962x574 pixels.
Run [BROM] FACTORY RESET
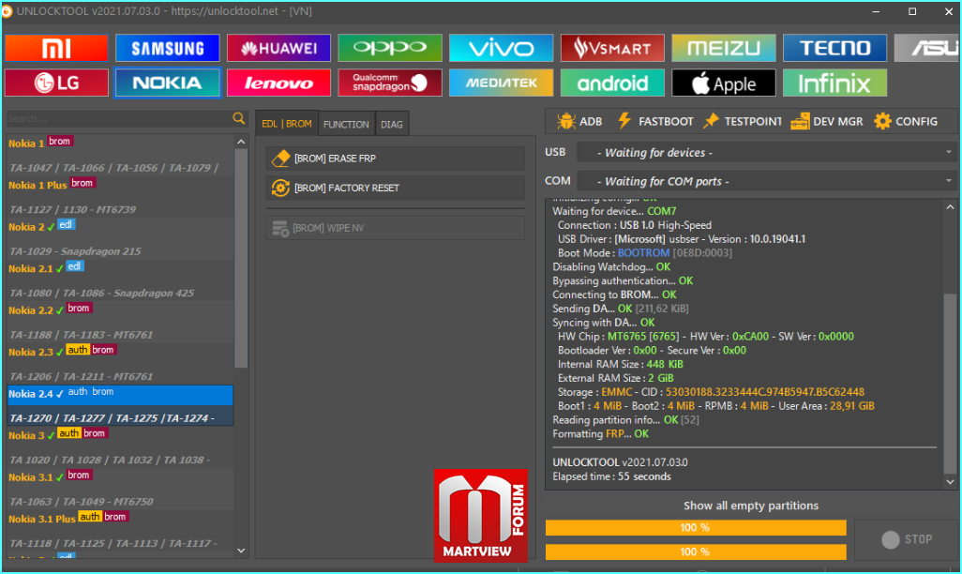click(x=395, y=188)
